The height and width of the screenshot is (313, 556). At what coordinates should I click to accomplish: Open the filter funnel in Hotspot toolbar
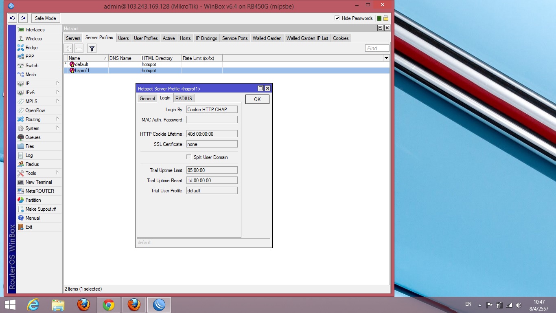click(92, 48)
